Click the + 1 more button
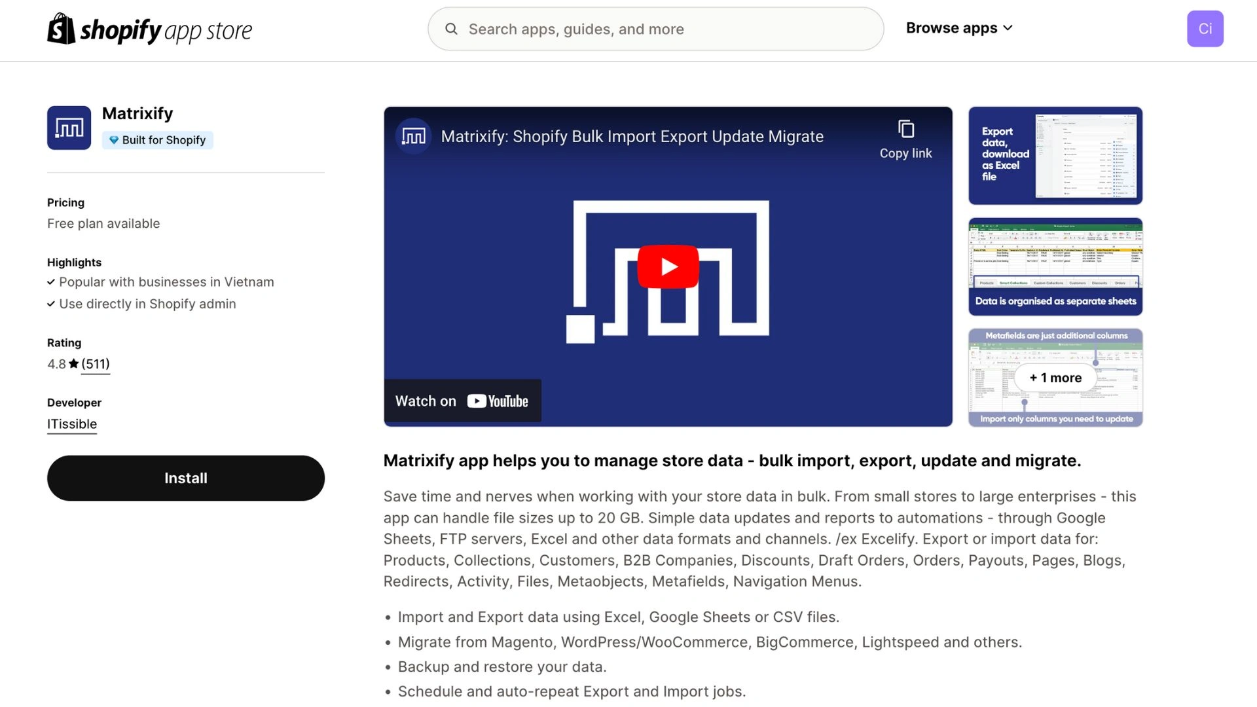The image size is (1257, 707). (x=1055, y=378)
